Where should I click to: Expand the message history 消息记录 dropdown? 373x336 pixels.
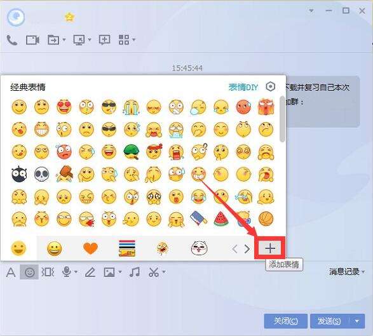(x=346, y=271)
